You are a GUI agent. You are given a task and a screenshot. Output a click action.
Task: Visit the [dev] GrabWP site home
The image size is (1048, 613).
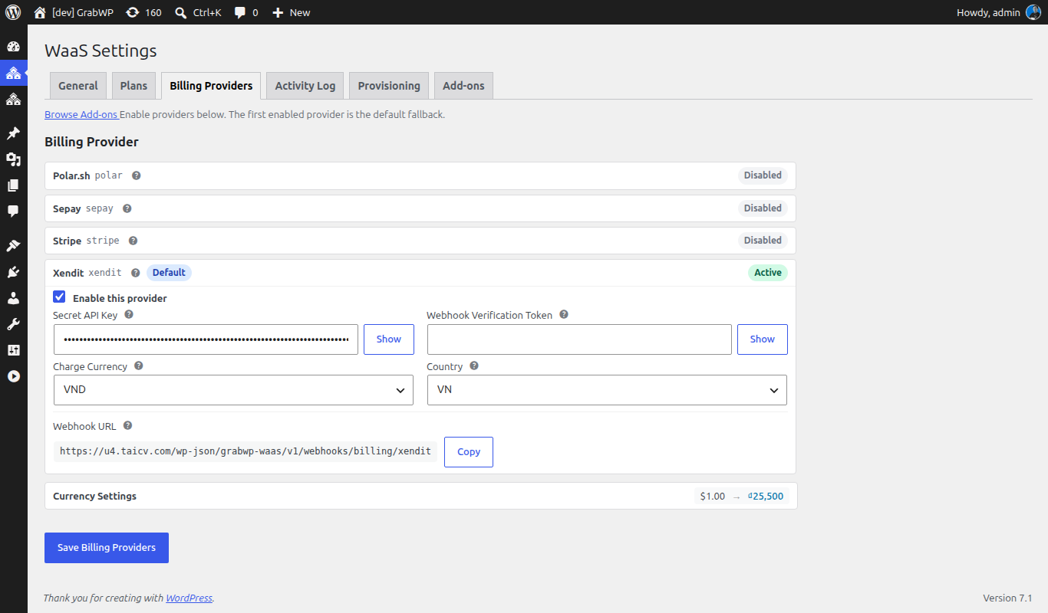(74, 12)
